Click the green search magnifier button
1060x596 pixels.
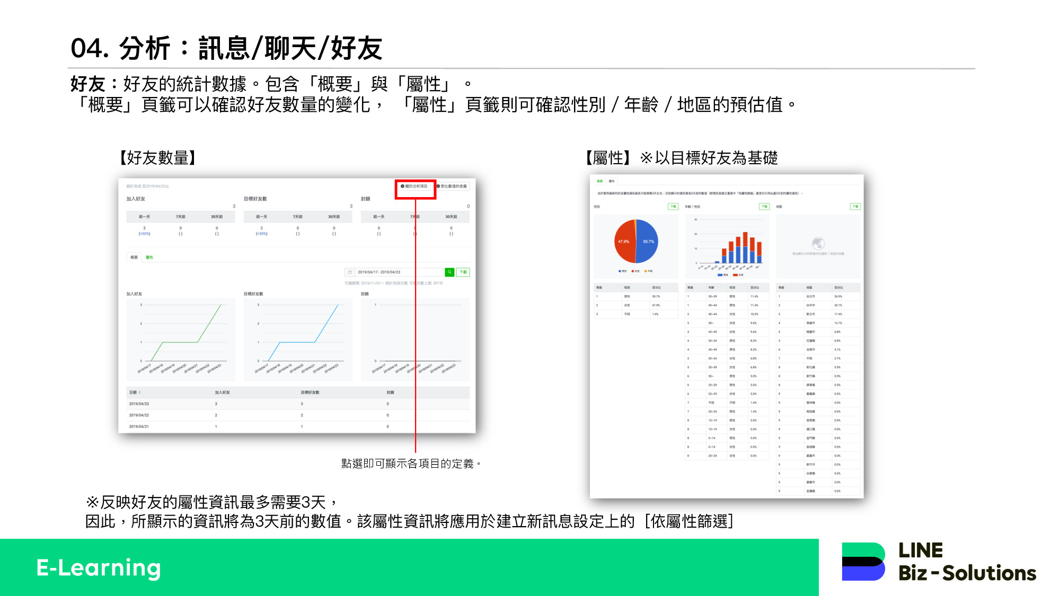[x=449, y=272]
